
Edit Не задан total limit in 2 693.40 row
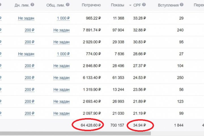[61, 102]
